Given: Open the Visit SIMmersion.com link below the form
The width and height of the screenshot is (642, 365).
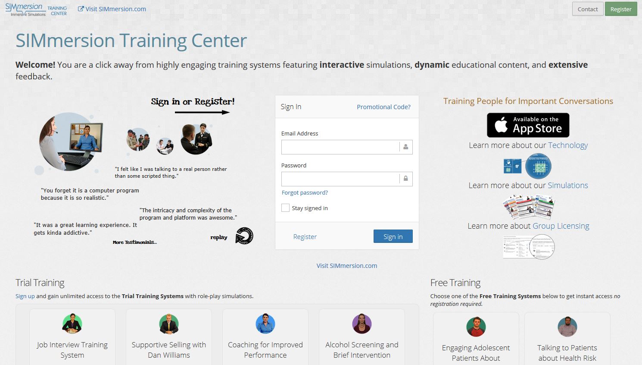Looking at the screenshot, I should pos(347,266).
